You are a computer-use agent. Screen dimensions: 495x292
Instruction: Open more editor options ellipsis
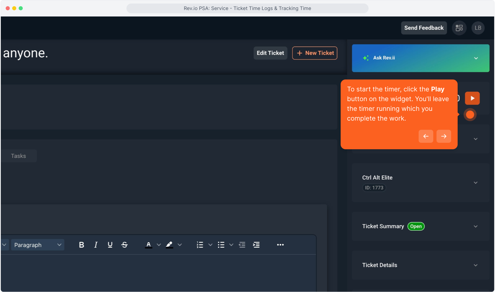pyautogui.click(x=280, y=245)
